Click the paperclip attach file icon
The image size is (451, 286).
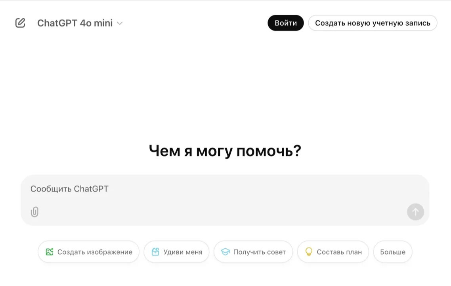click(35, 212)
